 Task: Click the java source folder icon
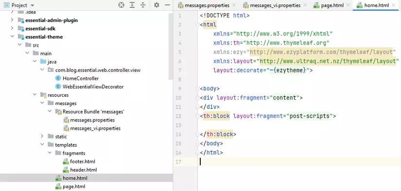coord(43,62)
